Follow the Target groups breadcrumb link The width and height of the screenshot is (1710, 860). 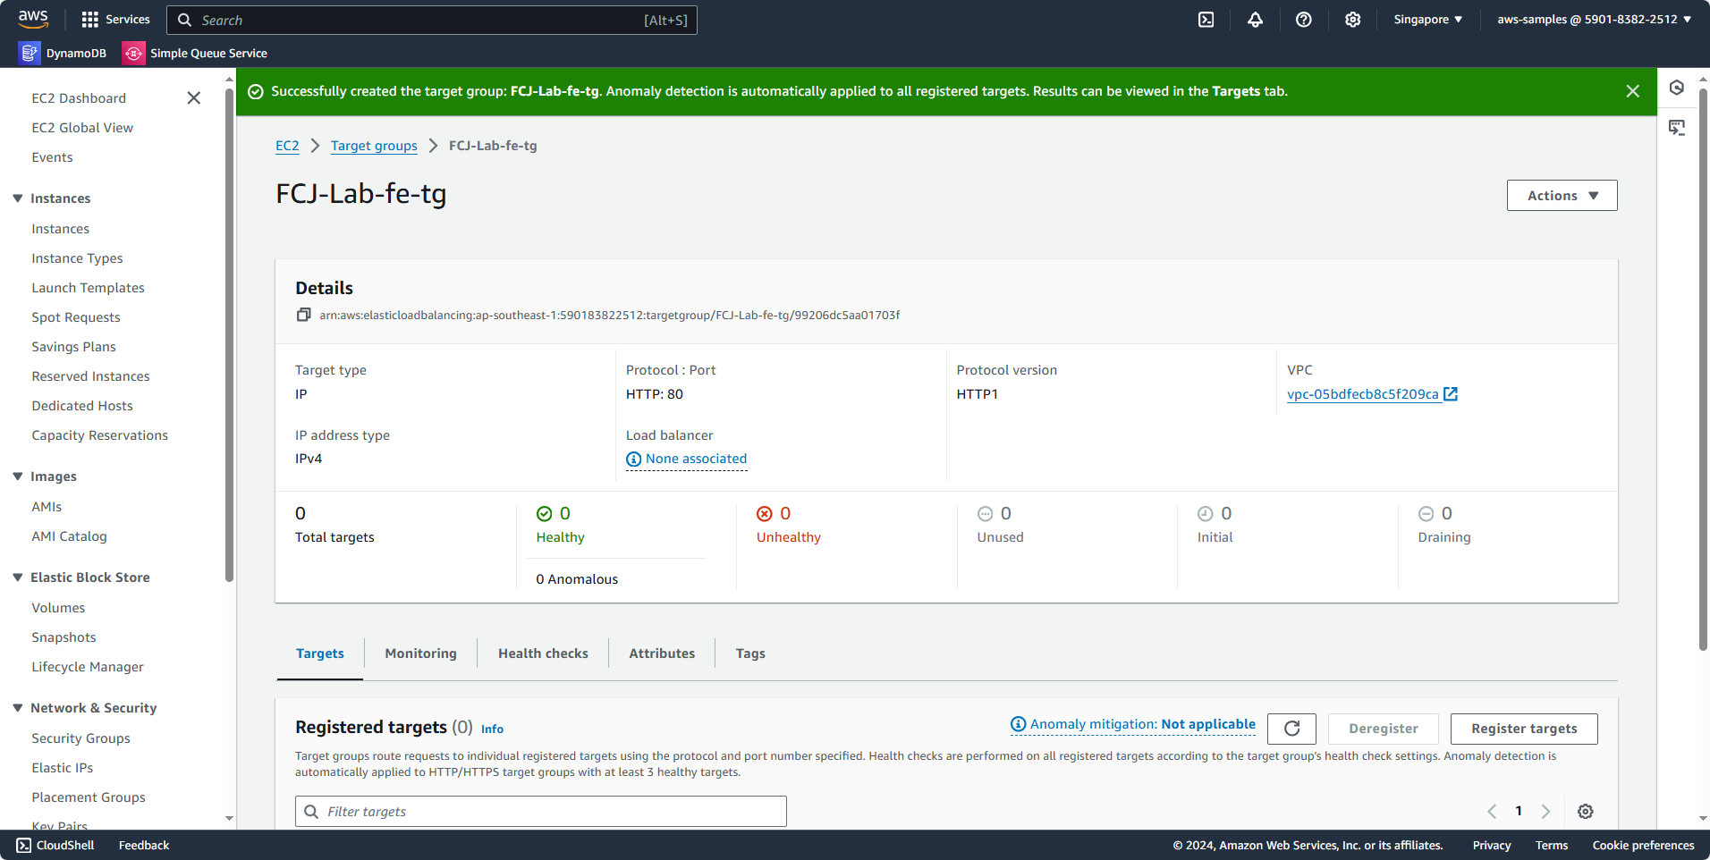[374, 146]
